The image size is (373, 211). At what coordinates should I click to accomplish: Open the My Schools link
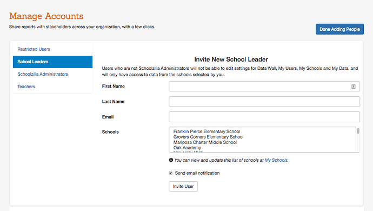pos(276,160)
